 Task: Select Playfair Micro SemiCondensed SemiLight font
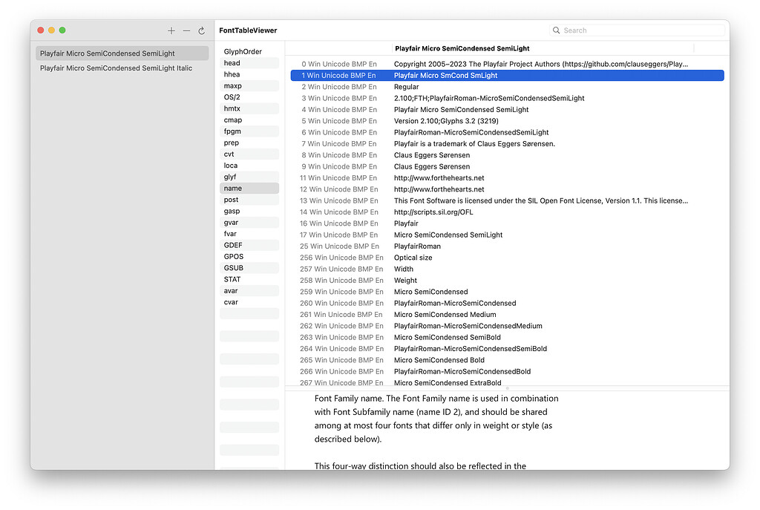pyautogui.click(x=108, y=53)
